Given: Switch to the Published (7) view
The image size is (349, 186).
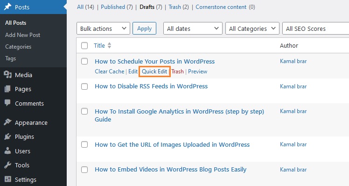Looking at the screenshot, I should [x=117, y=7].
